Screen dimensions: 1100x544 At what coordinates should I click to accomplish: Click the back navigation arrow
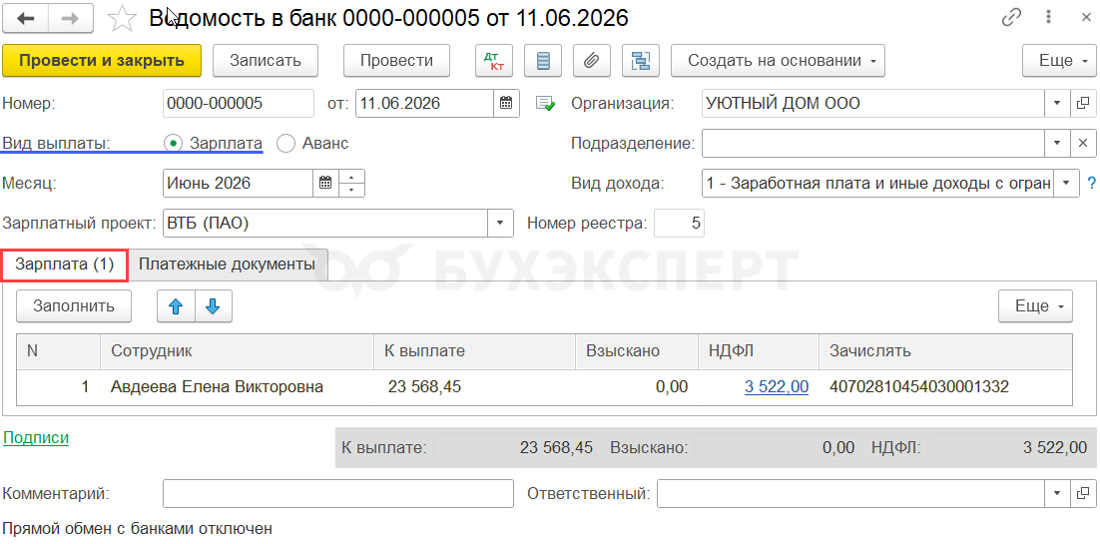click(x=27, y=18)
